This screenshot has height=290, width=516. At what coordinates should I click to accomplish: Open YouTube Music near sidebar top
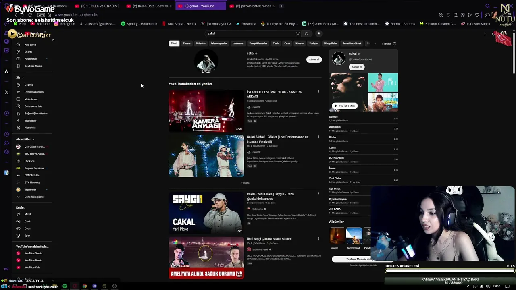pos(33,66)
